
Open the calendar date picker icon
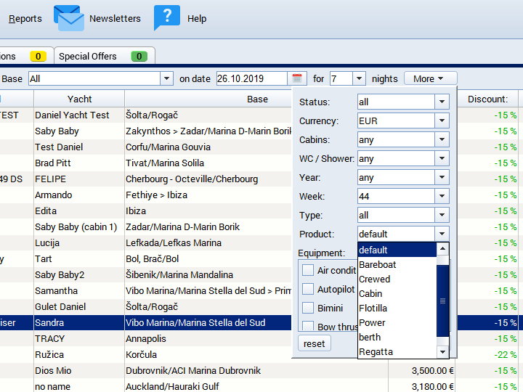pos(297,78)
